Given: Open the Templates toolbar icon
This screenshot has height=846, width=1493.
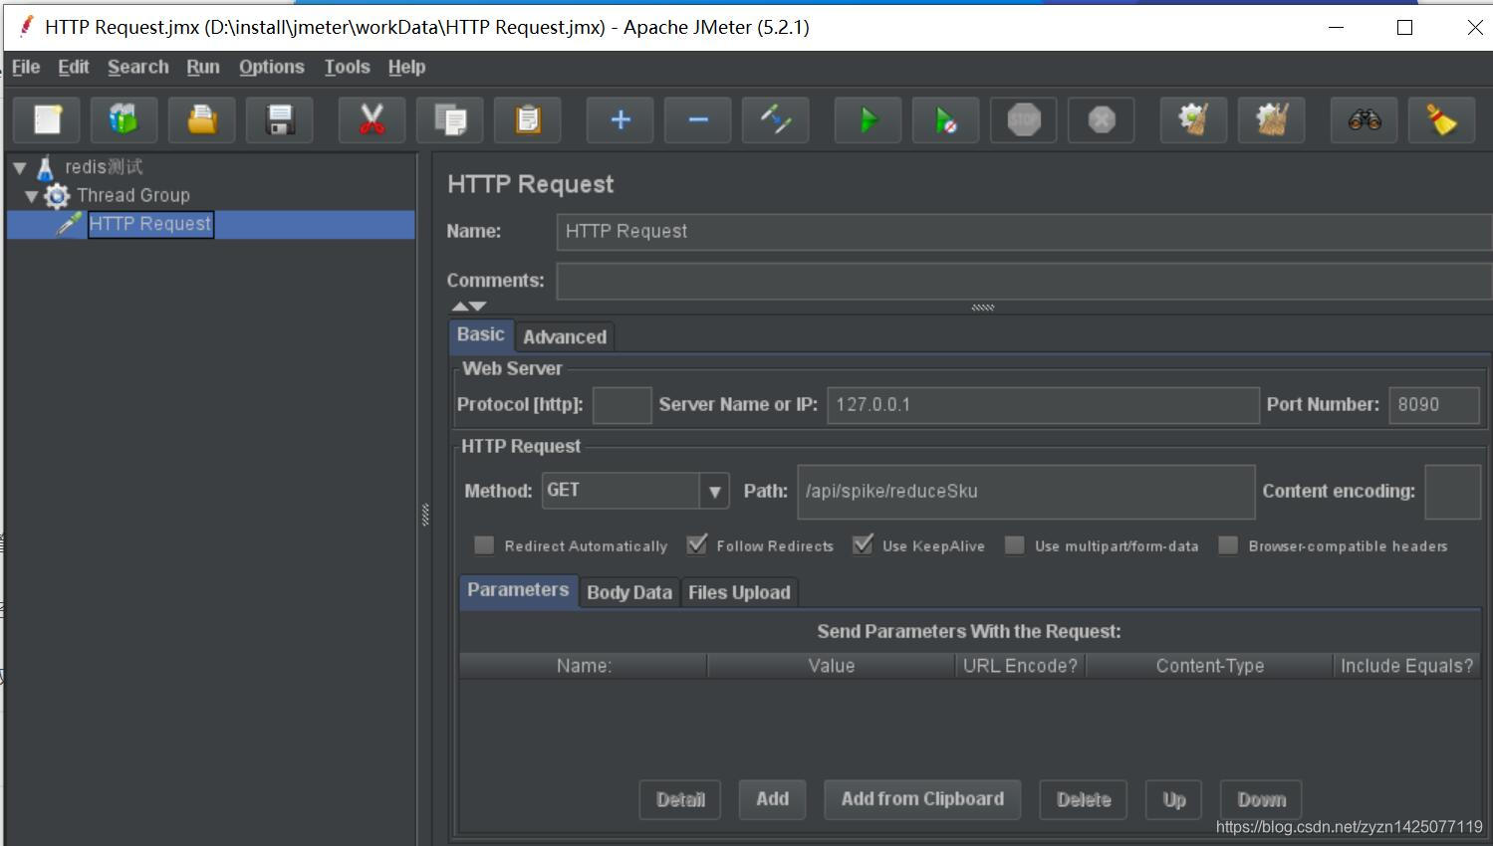Looking at the screenshot, I should click(x=124, y=120).
